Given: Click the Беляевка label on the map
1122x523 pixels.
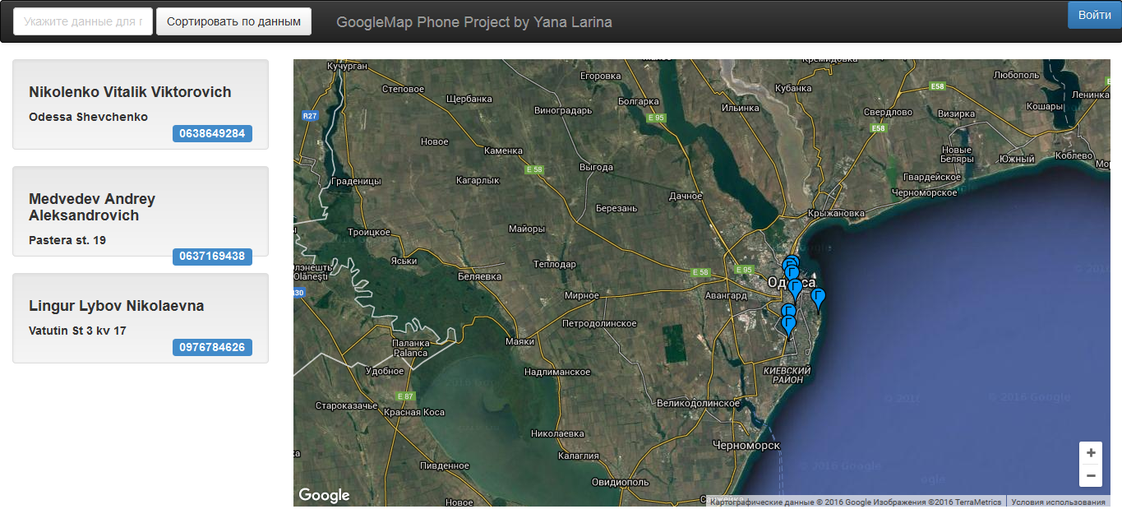Looking at the screenshot, I should coord(479,276).
